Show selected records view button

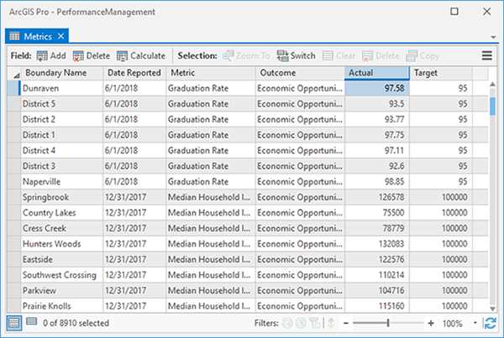[31, 321]
